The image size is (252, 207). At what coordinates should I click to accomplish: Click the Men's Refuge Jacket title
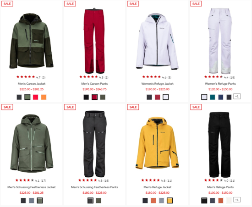(158, 187)
